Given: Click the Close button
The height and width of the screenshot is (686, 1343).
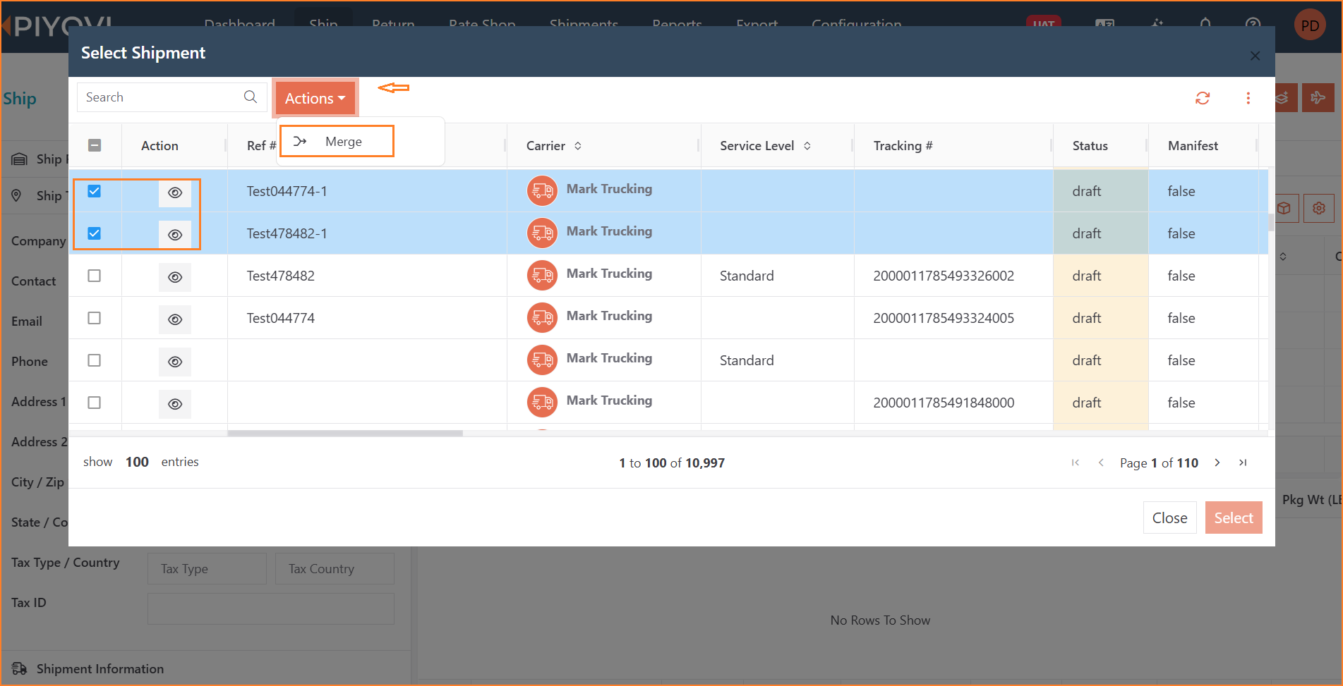Looking at the screenshot, I should coord(1169,517).
